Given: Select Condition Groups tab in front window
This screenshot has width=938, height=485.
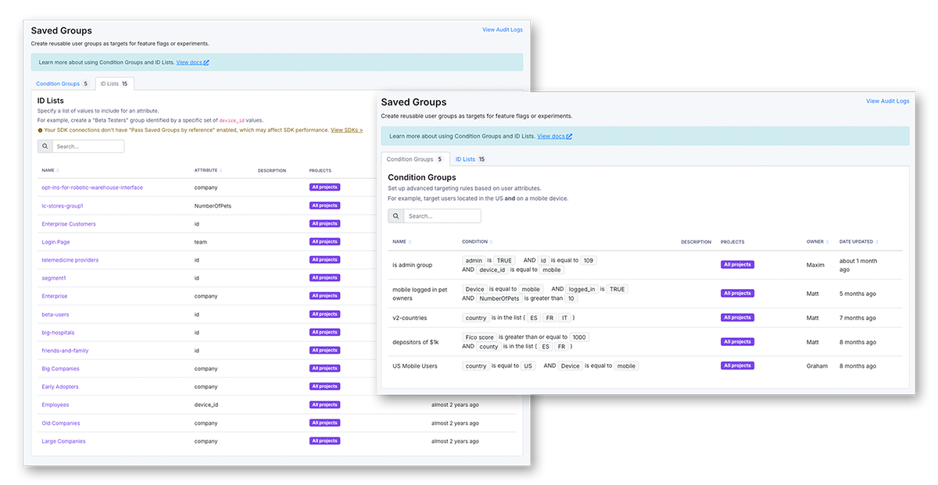Looking at the screenshot, I should click(x=414, y=159).
